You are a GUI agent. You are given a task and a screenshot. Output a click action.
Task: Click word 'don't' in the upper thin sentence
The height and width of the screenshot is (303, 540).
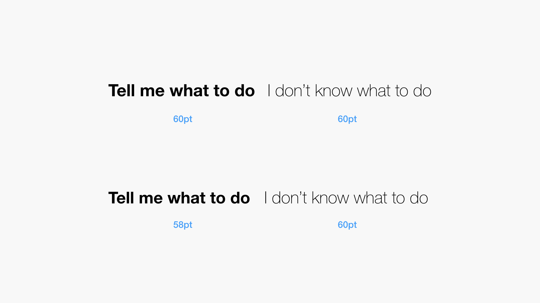tap(292, 91)
